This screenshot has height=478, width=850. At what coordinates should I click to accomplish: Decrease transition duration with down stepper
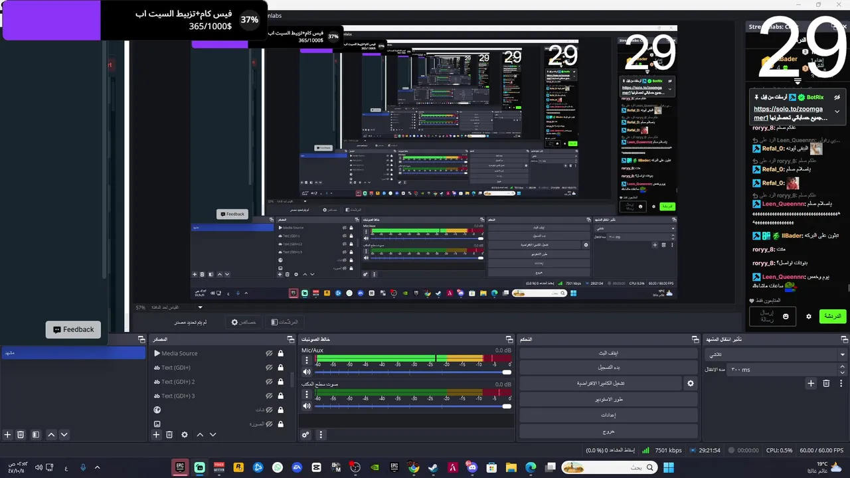pos(843,372)
